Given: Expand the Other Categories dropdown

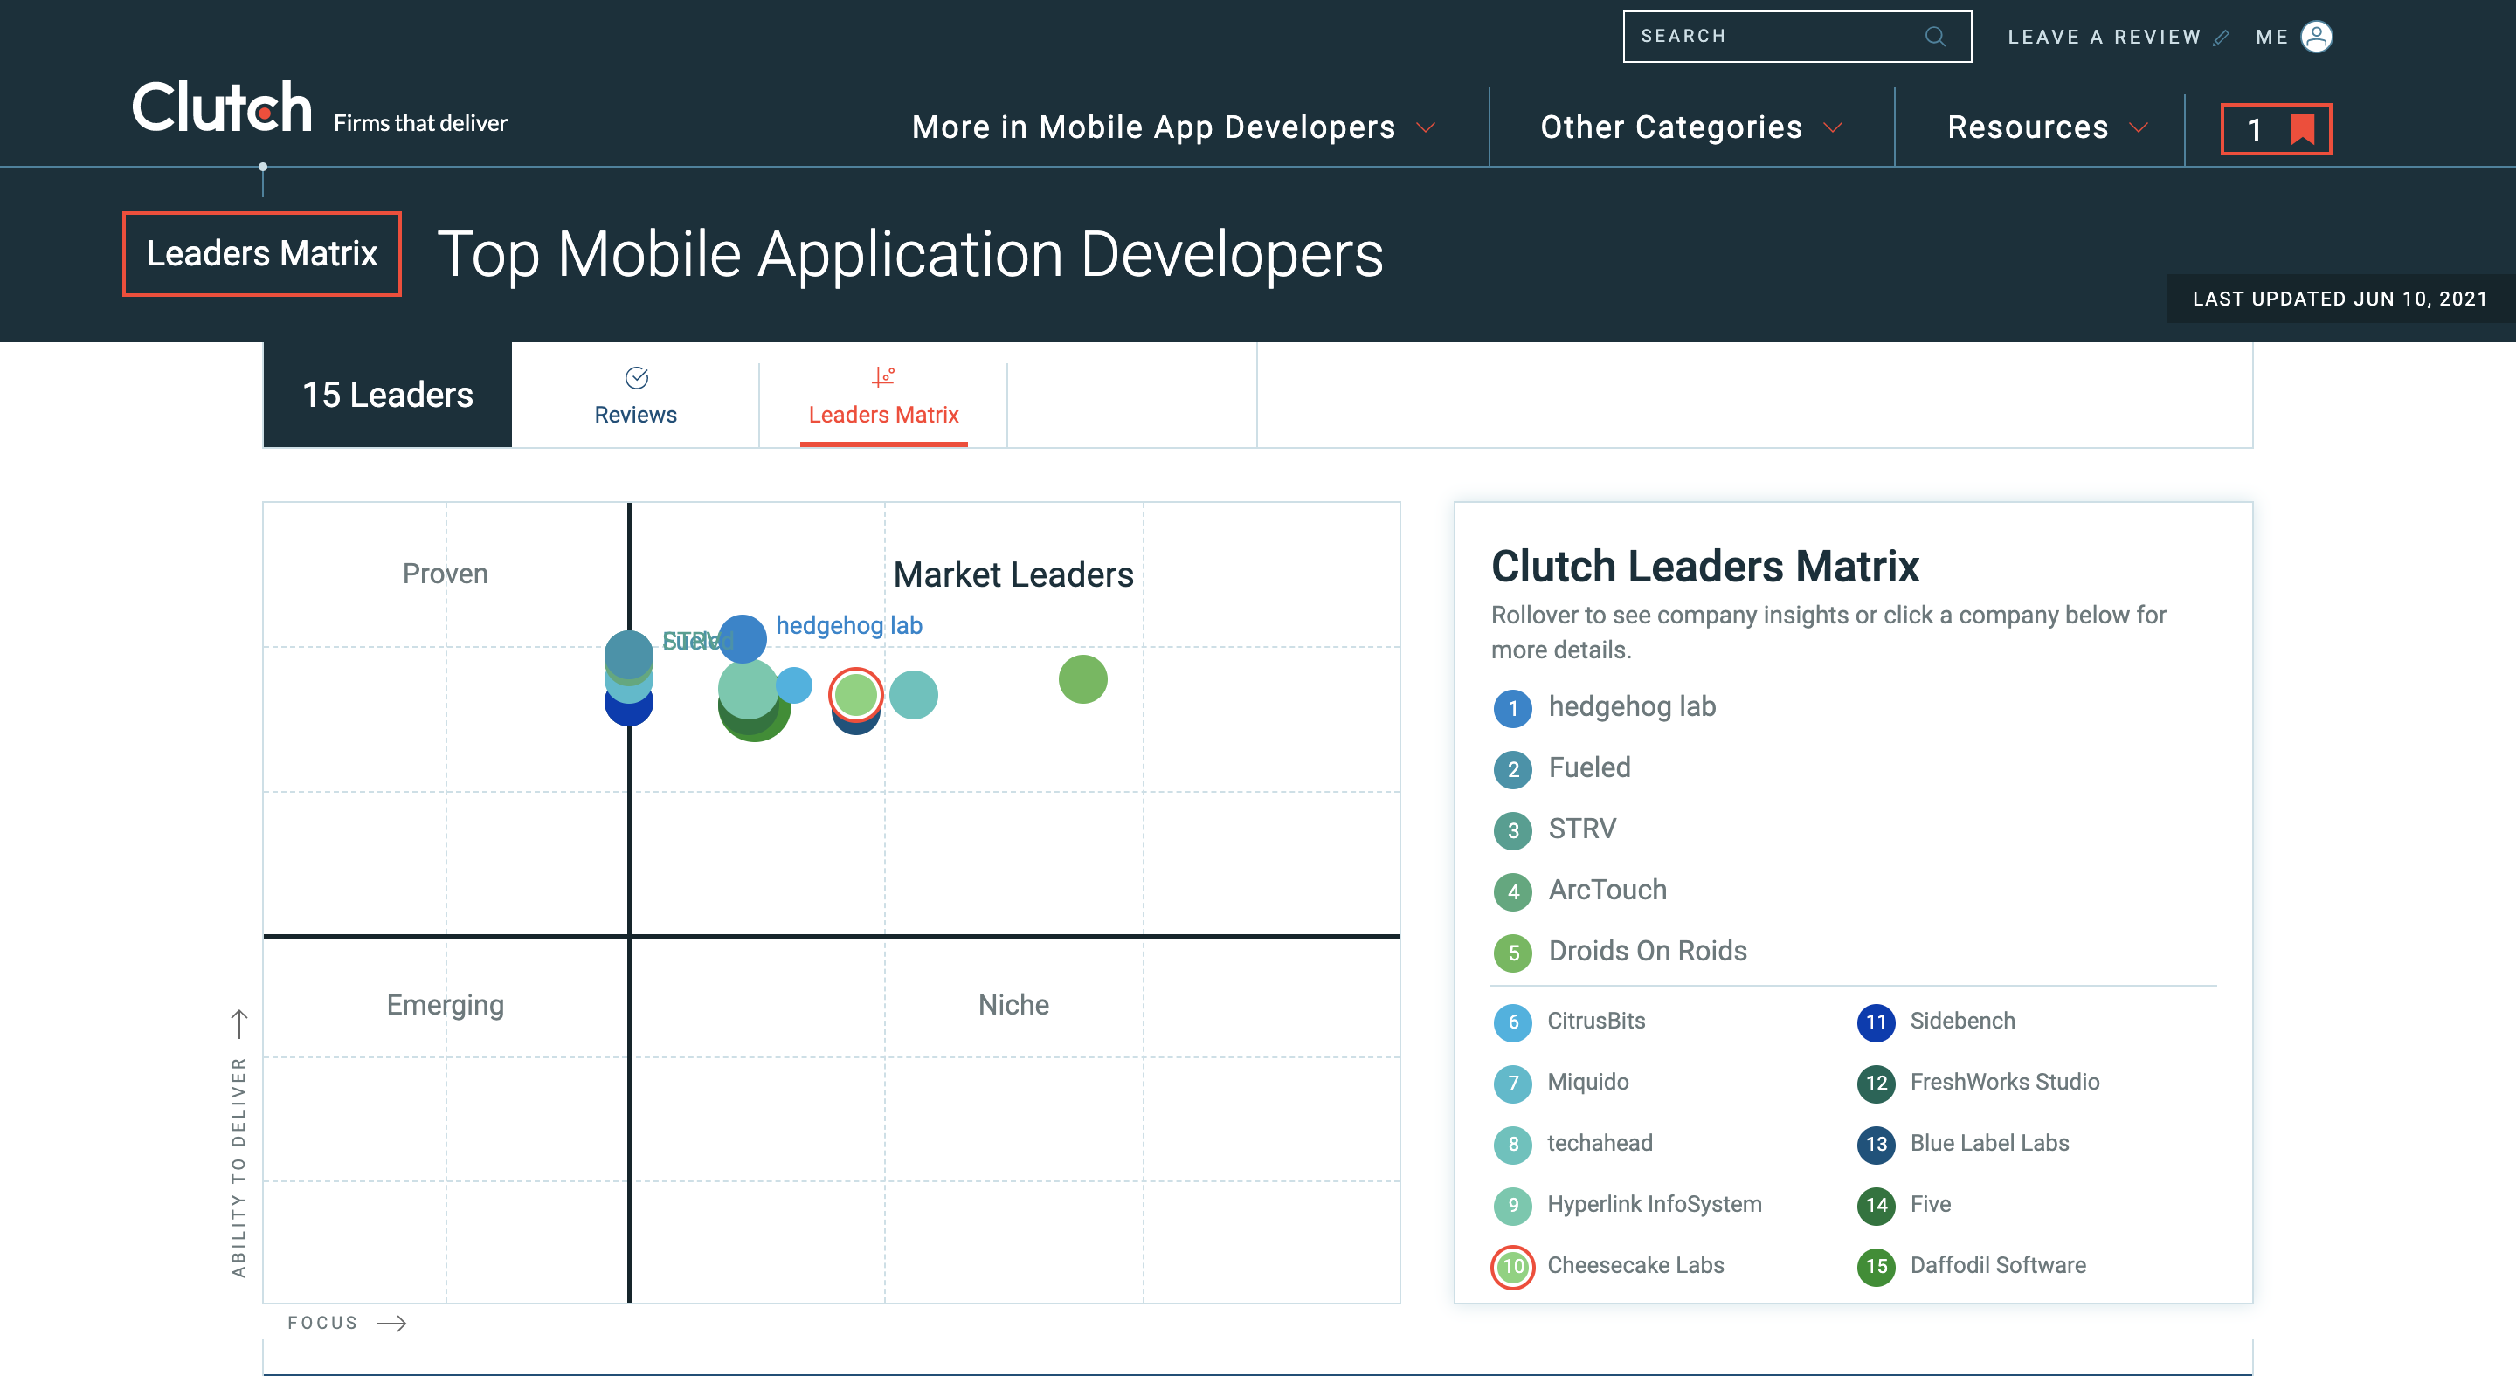Looking at the screenshot, I should click(1690, 127).
